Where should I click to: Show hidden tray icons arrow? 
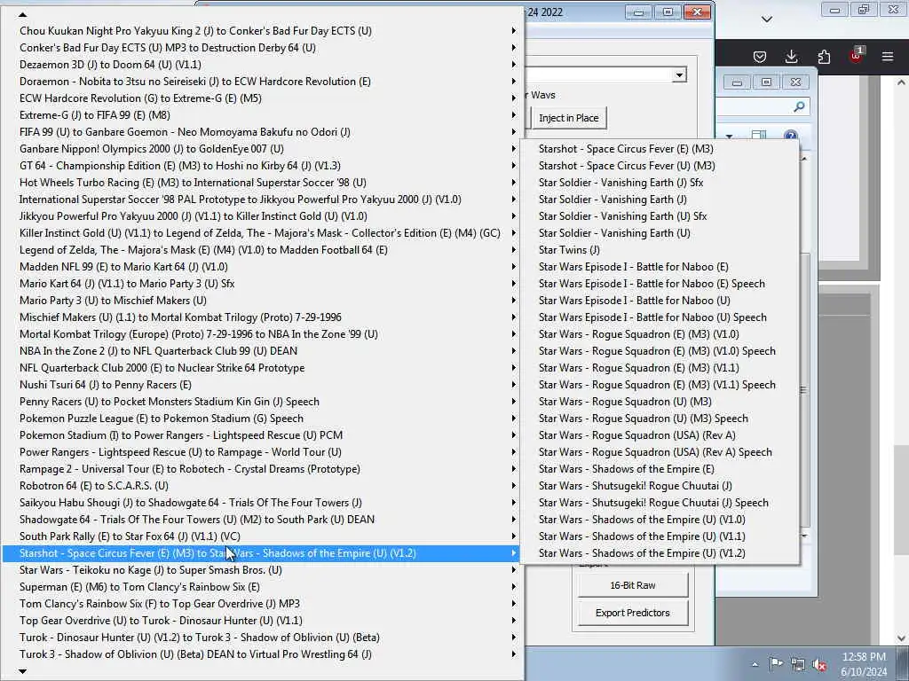click(755, 665)
